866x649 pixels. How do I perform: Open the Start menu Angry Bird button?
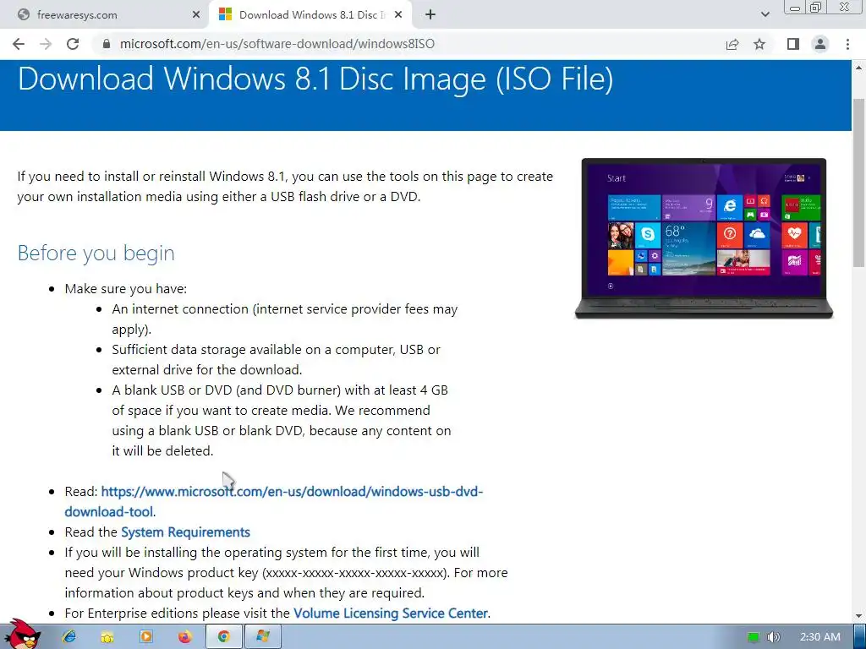point(23,635)
